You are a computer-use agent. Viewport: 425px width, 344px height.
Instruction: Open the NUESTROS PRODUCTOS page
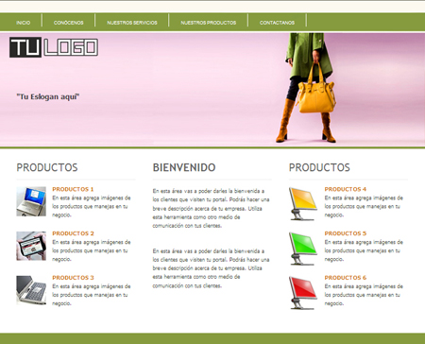pyautogui.click(x=208, y=23)
